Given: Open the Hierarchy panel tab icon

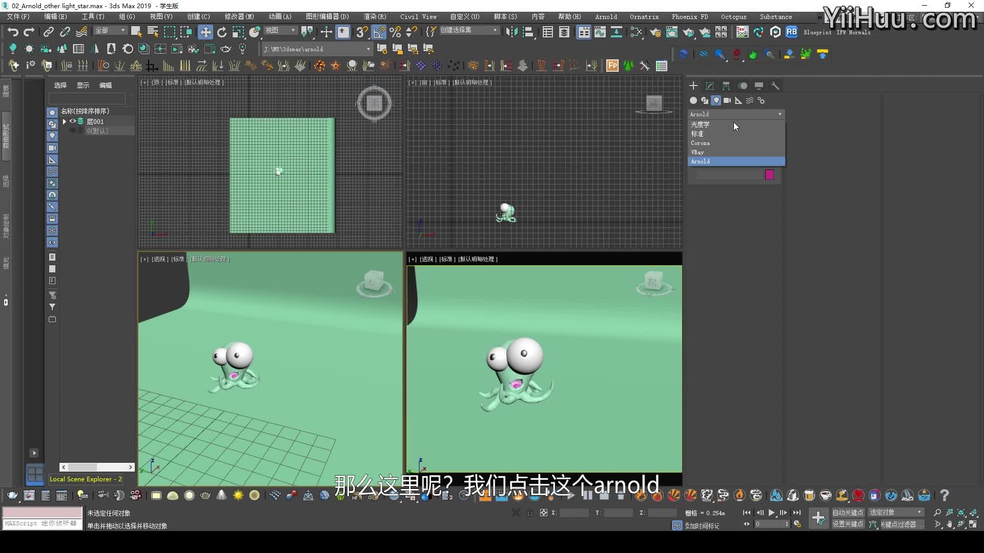Looking at the screenshot, I should pyautogui.click(x=726, y=86).
